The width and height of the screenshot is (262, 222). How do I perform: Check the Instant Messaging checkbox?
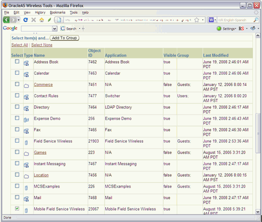(x=17, y=164)
